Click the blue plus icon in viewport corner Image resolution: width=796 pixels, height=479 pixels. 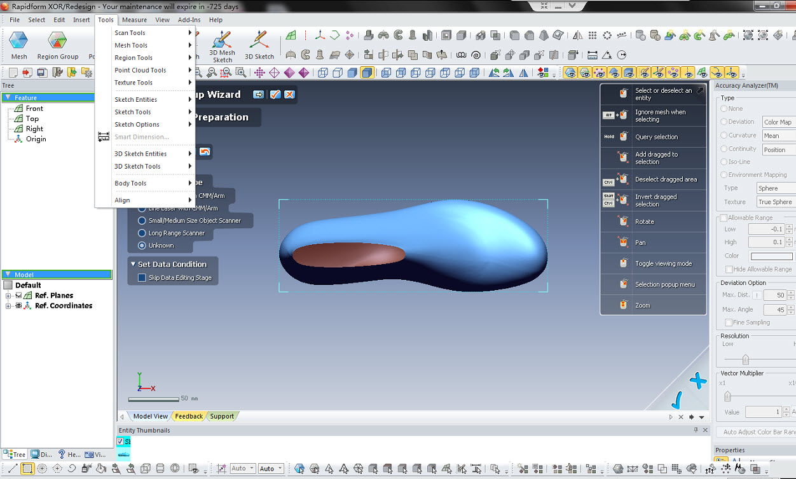tap(698, 380)
